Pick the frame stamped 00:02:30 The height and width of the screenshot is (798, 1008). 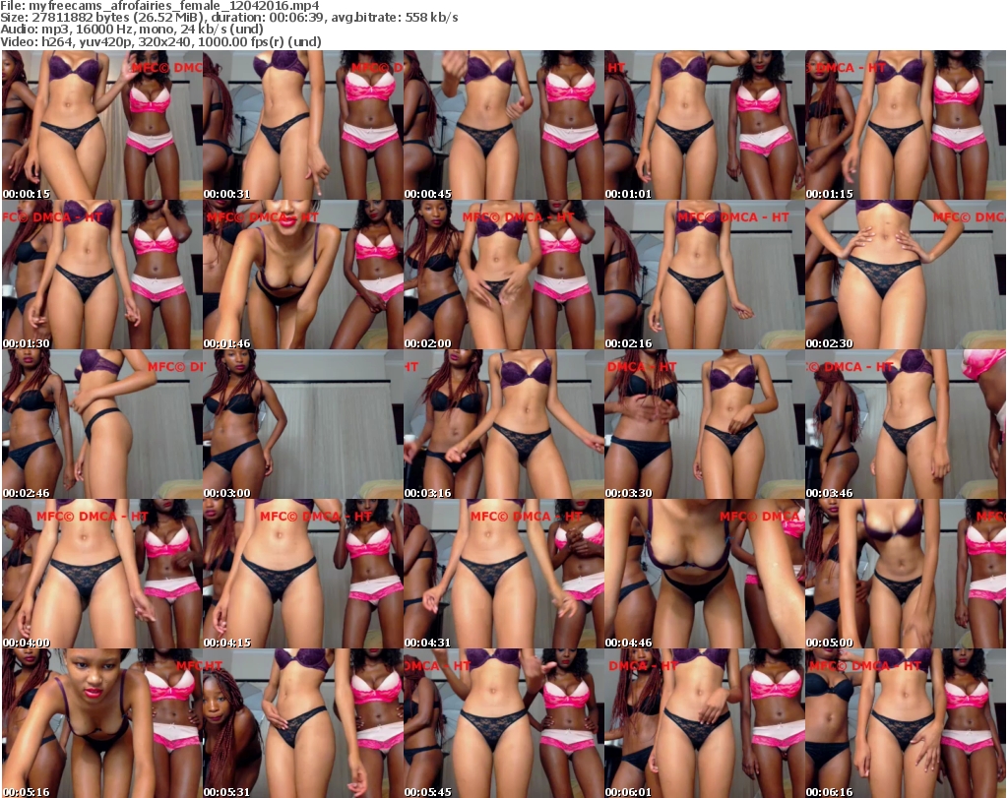[906, 275]
